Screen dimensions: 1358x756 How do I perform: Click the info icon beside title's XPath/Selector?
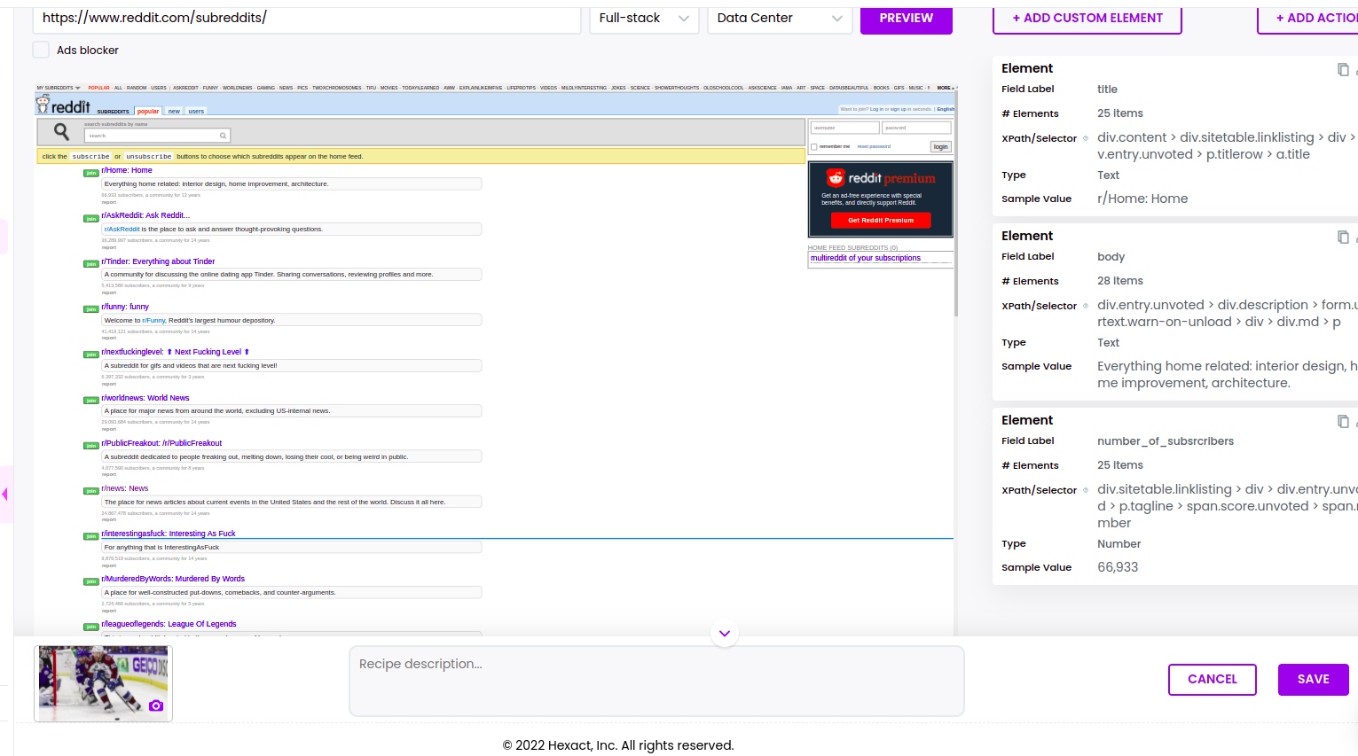click(1086, 138)
